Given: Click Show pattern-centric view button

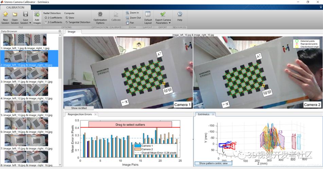Looking at the screenshot, I should click(213, 164).
